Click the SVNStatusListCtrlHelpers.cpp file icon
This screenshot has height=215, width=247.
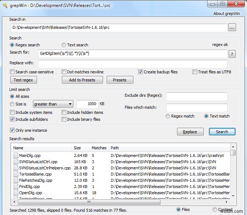tap(16, 168)
